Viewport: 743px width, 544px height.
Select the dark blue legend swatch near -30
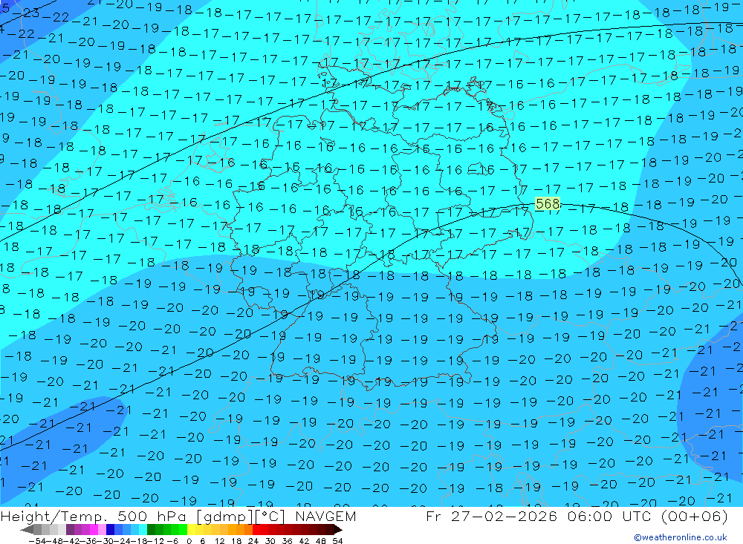pos(110,530)
